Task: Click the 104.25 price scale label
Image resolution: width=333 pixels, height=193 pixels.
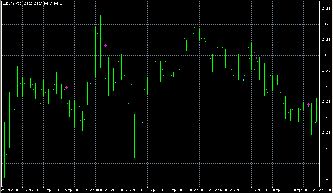Action: (326, 102)
